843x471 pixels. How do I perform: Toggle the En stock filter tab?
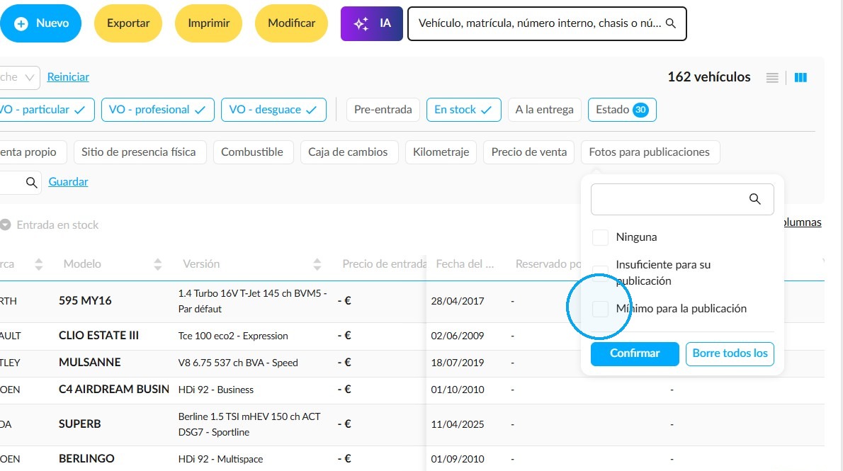(463, 110)
